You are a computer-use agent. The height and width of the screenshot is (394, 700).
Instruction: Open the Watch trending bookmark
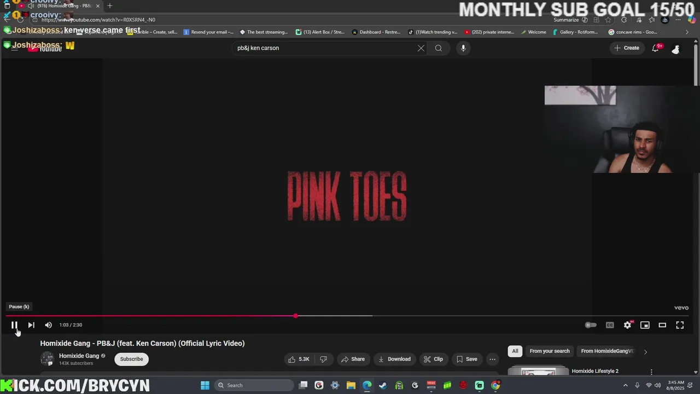click(x=433, y=32)
